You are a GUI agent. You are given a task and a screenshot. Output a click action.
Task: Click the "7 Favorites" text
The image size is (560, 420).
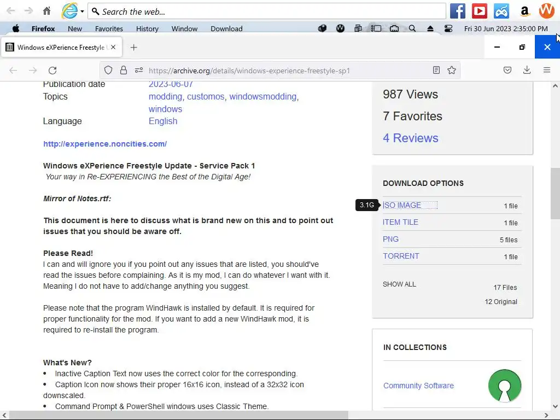(412, 116)
